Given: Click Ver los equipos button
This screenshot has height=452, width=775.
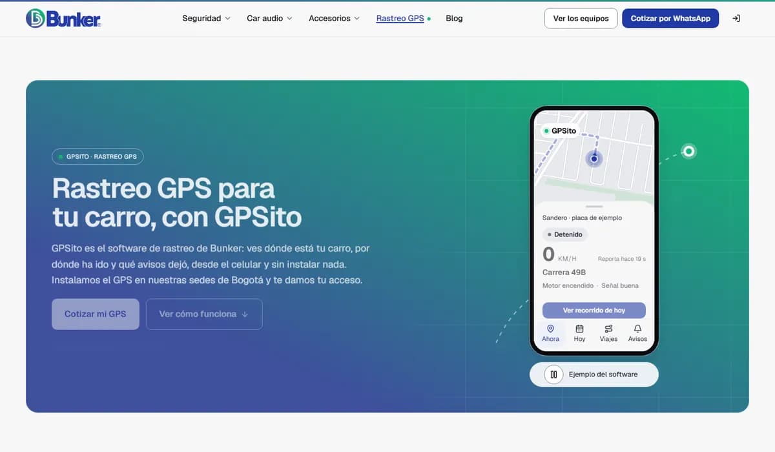Looking at the screenshot, I should [581, 18].
